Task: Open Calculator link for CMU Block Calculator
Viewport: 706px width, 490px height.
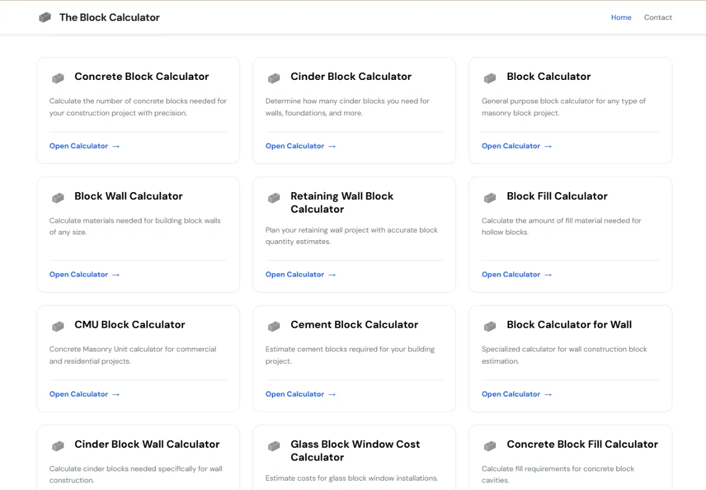Action: [85, 394]
